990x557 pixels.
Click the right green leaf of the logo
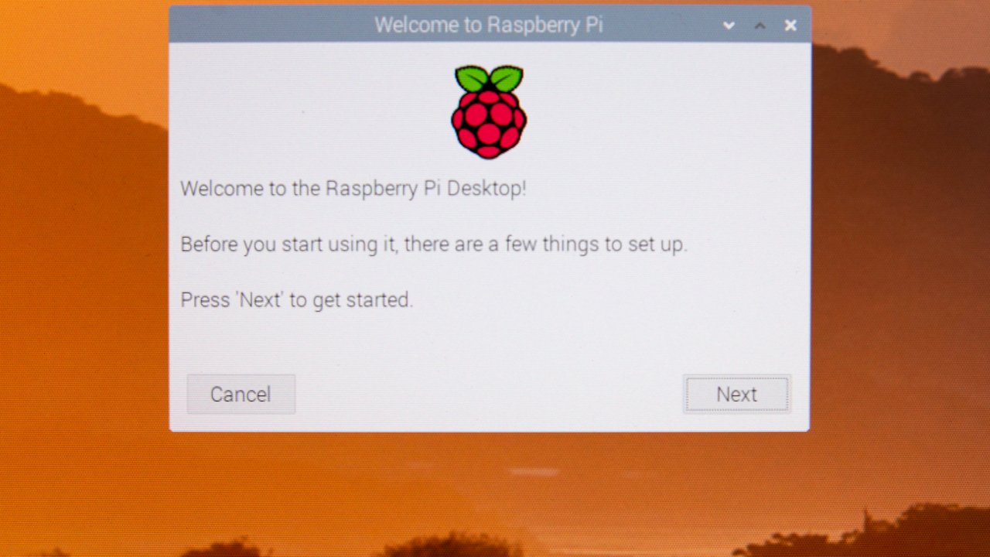(x=507, y=79)
